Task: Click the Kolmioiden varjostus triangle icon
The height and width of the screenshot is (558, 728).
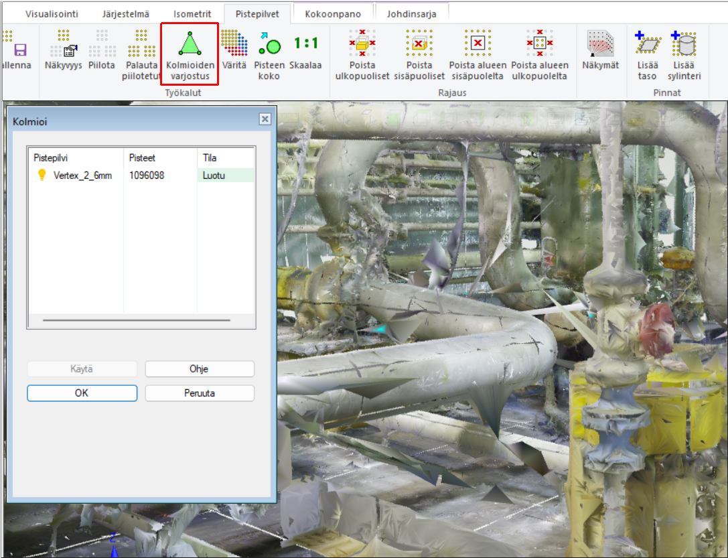Action: pyautogui.click(x=190, y=45)
